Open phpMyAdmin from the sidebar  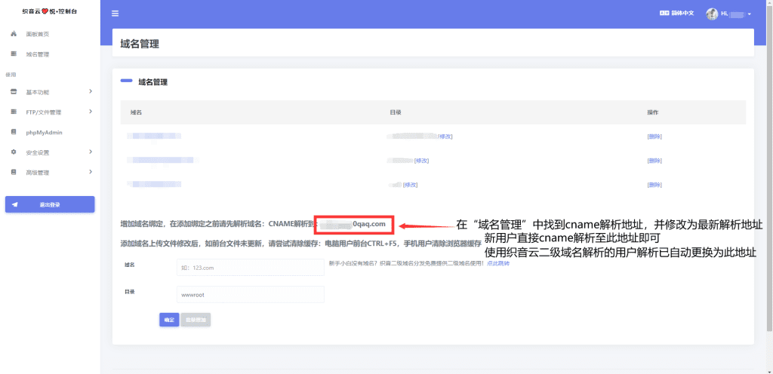click(x=44, y=132)
